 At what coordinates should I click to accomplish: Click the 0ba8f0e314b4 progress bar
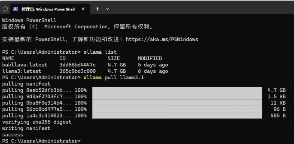[177, 103]
